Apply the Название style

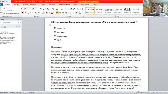[127, 11]
